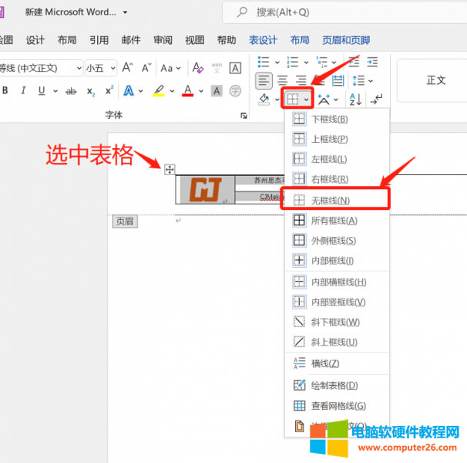Click the shading paint bucket icon
Viewport: 467px width, 463px height.
[264, 99]
